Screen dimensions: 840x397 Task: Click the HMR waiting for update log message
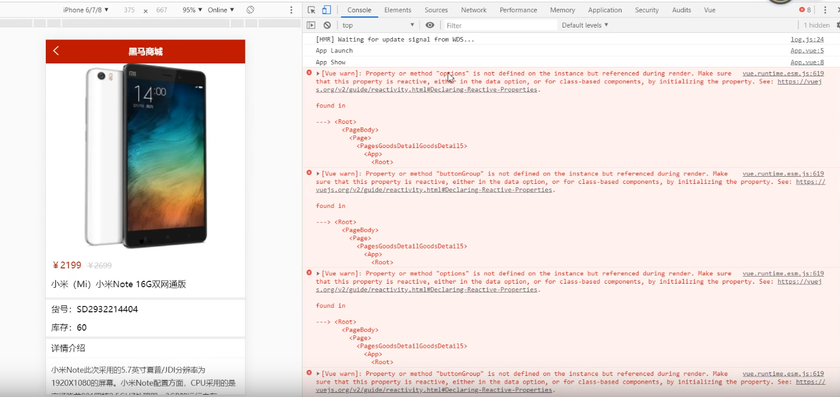[395, 39]
